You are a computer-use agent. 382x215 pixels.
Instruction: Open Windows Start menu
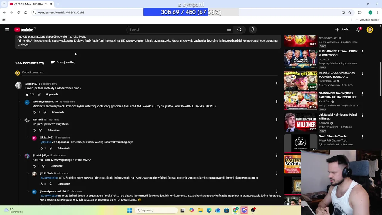pos(129,210)
